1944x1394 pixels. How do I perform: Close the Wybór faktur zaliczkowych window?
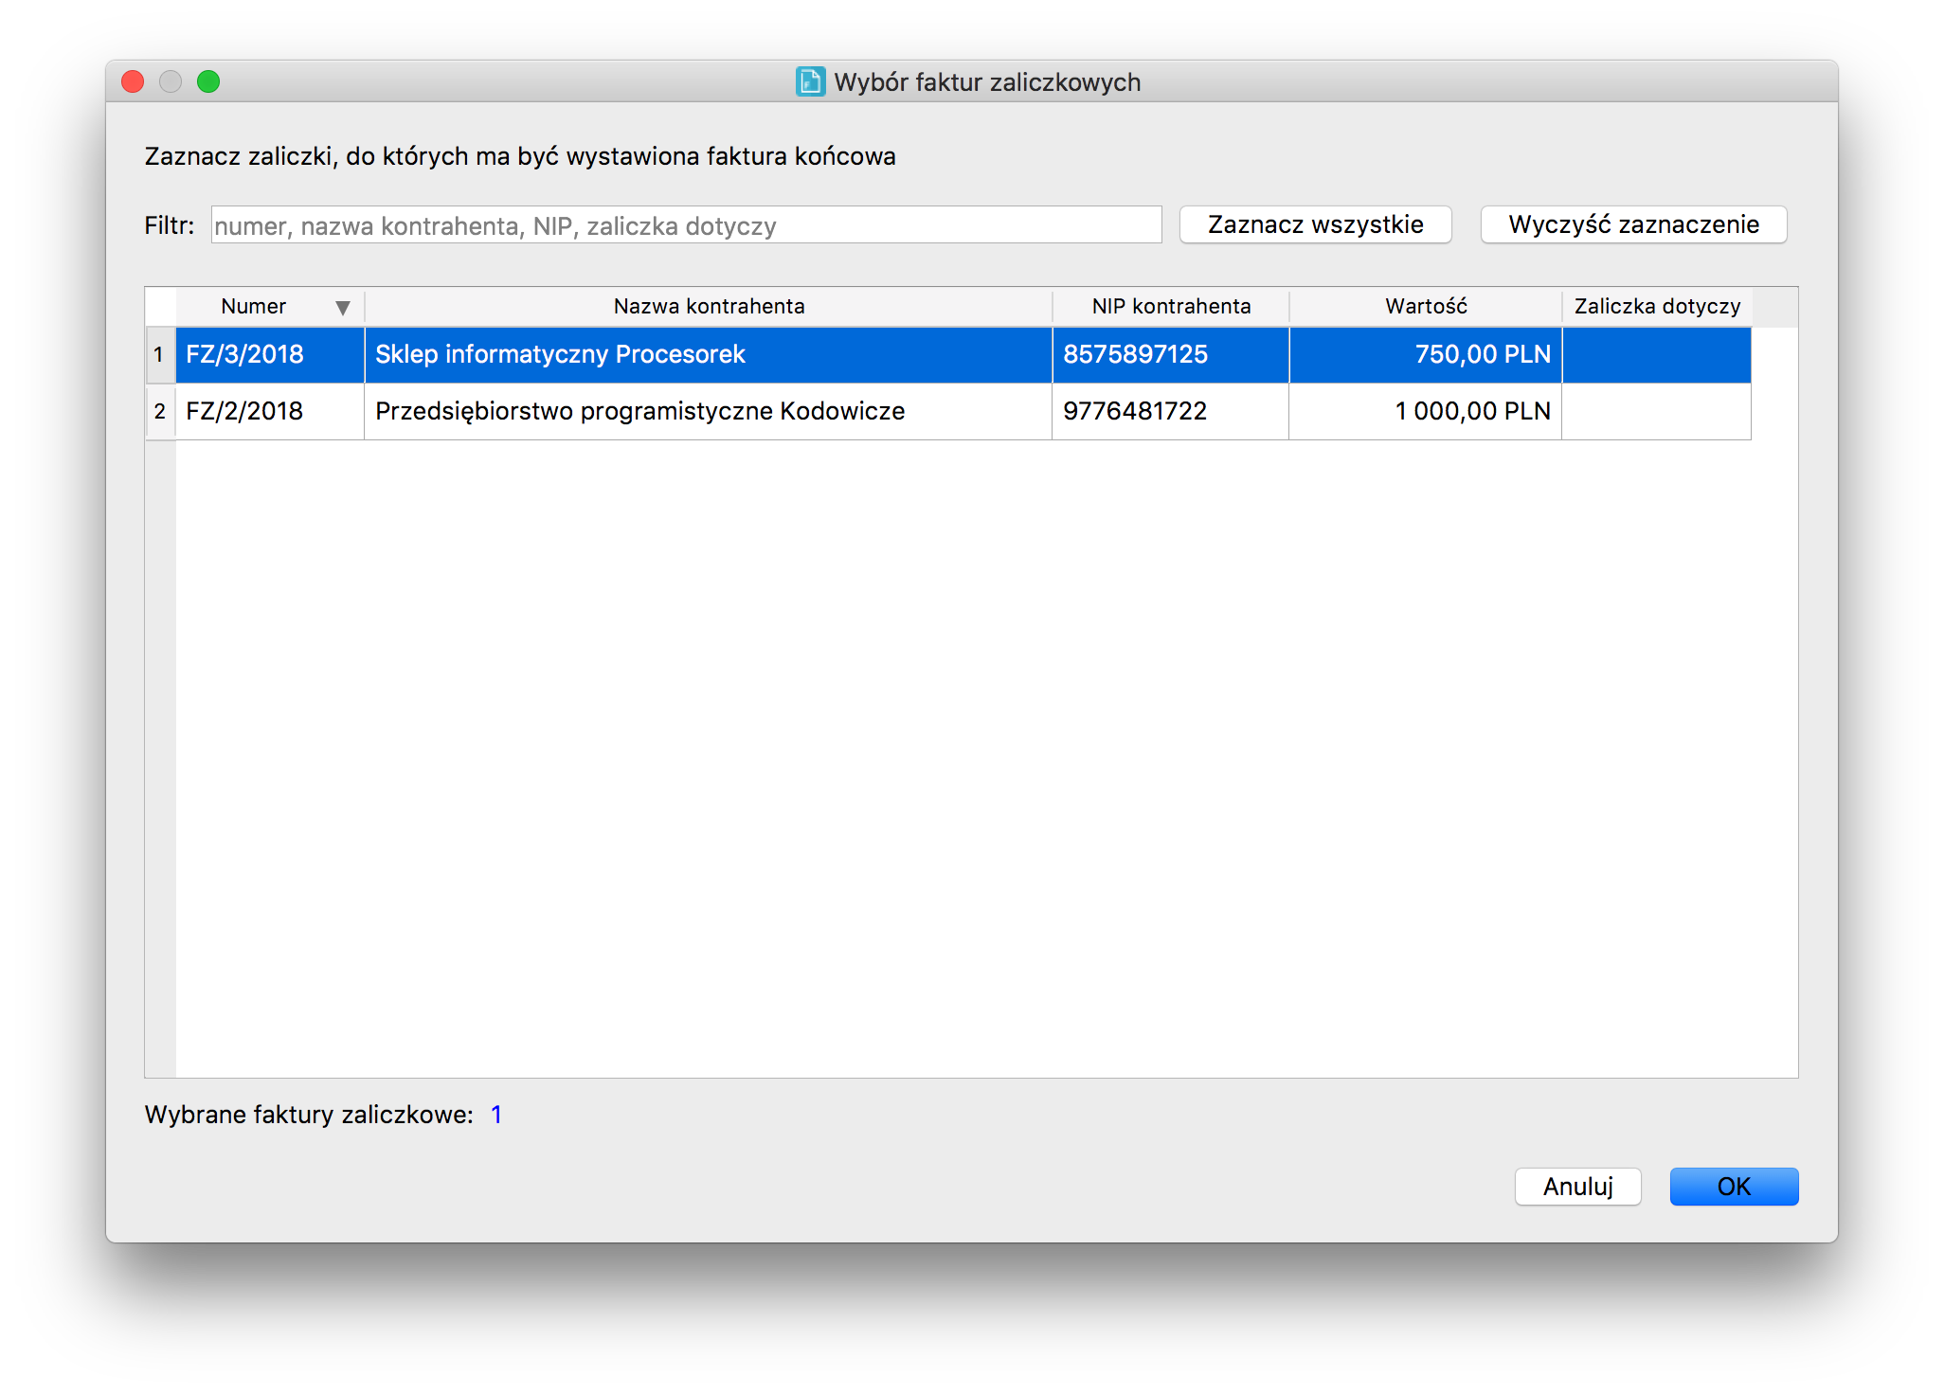click(x=133, y=82)
